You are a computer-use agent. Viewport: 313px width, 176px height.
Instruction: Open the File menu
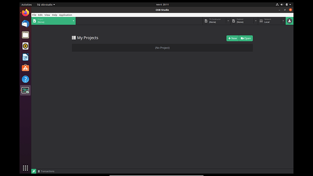coord(34,15)
